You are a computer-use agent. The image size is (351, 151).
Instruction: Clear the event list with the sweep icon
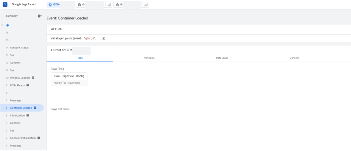tap(40, 16)
